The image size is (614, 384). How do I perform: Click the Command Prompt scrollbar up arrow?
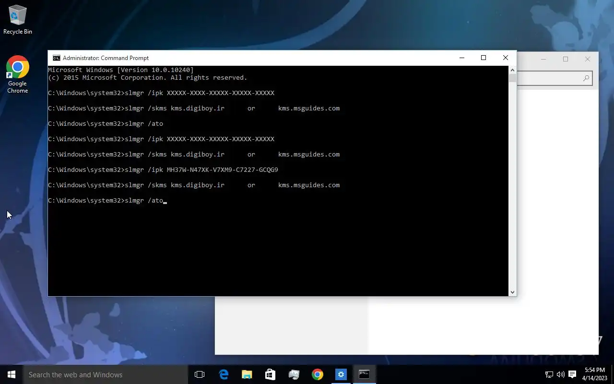point(512,70)
